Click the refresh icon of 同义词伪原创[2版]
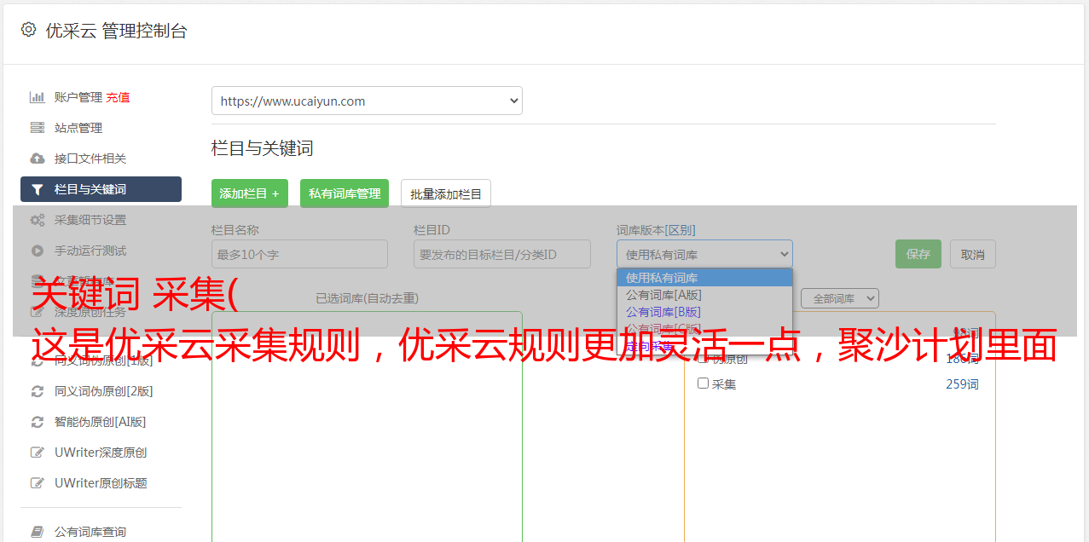This screenshot has height=542, width=1089. tap(38, 391)
